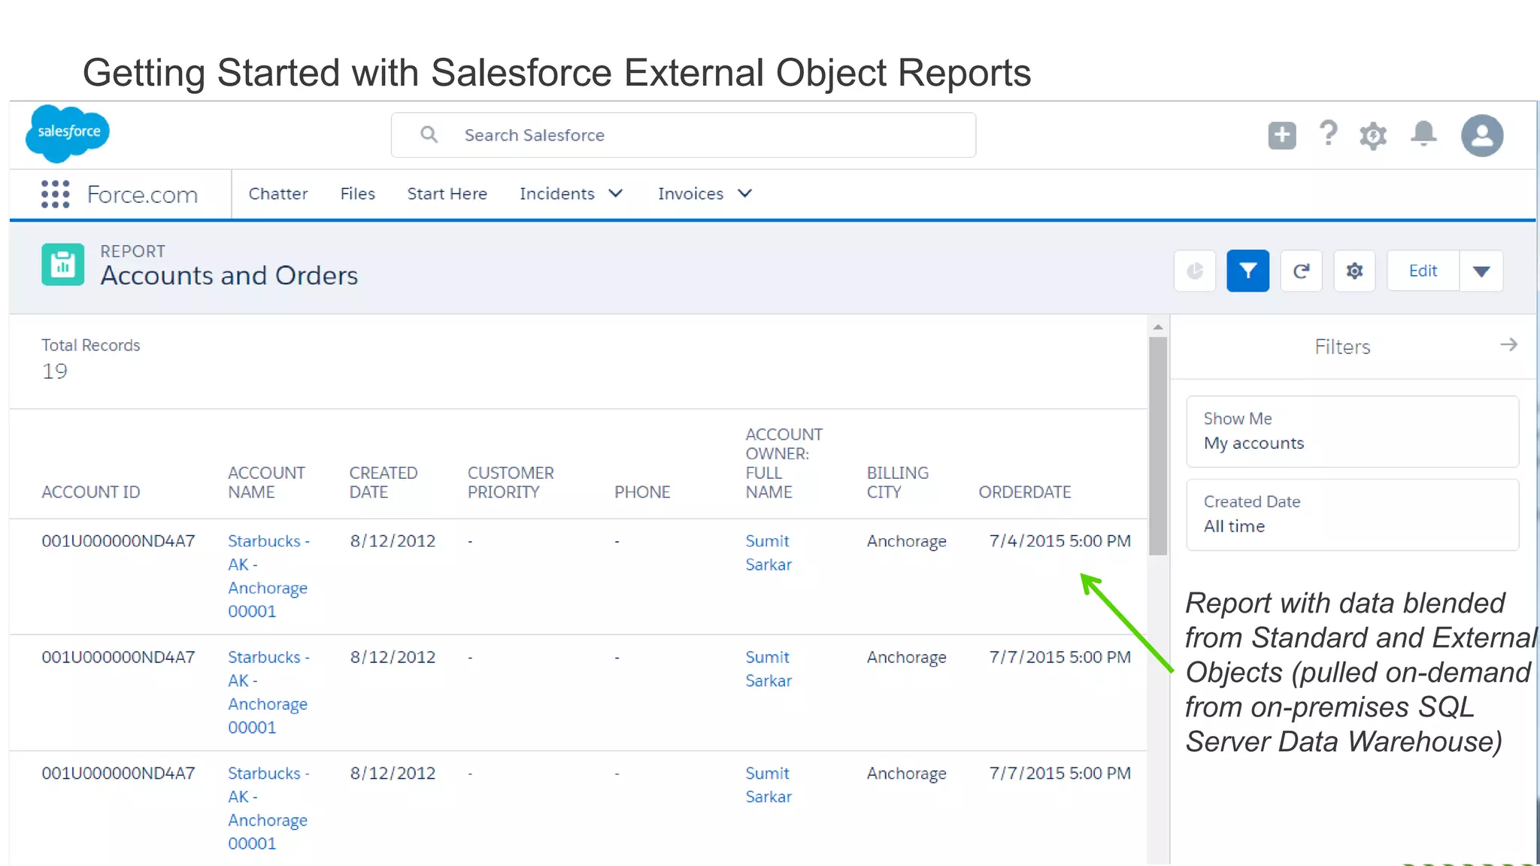
Task: Open the Incidents tab
Action: 557,194
